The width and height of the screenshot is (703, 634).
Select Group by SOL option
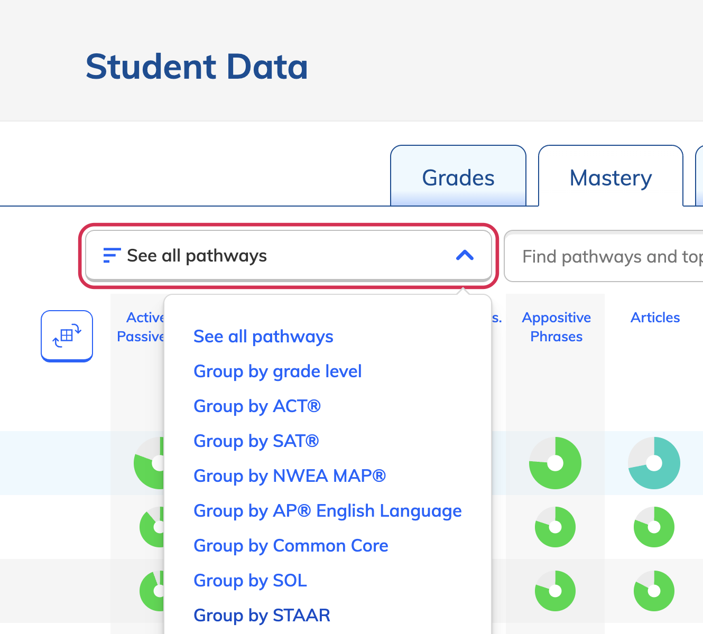click(x=250, y=581)
